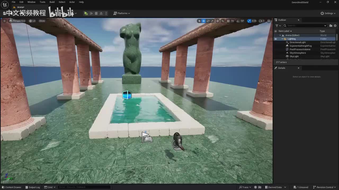Open the Outliner filter options dropdown

click(x=278, y=26)
